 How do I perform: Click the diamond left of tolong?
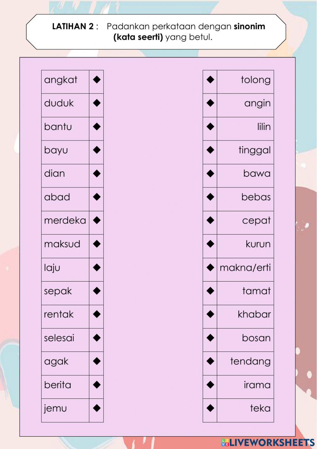pyautogui.click(x=210, y=80)
